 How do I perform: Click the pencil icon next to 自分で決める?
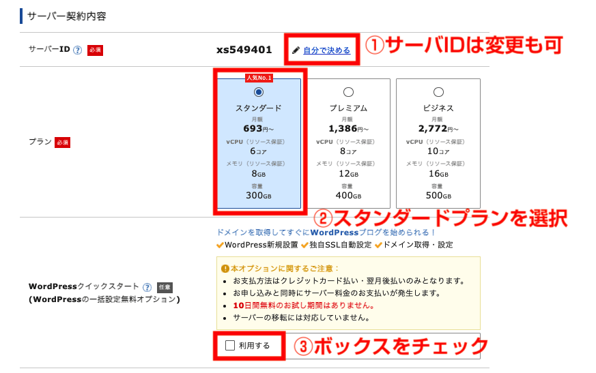(296, 50)
